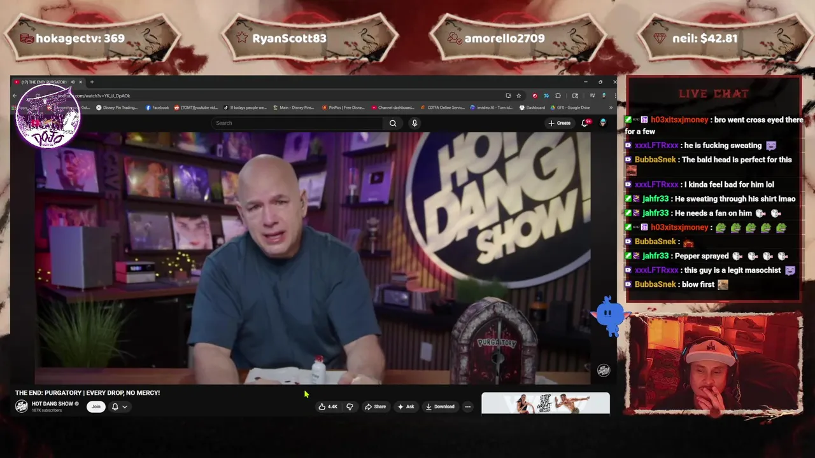Screen dimensions: 815x458
Task: Open the HOT DANG SHOW channel name link
Action: [52, 404]
